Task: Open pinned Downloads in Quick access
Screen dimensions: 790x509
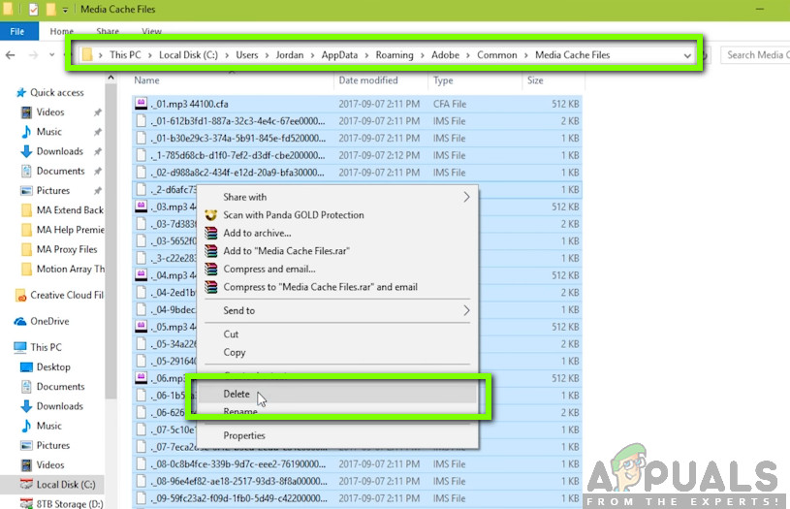Action: click(x=59, y=151)
